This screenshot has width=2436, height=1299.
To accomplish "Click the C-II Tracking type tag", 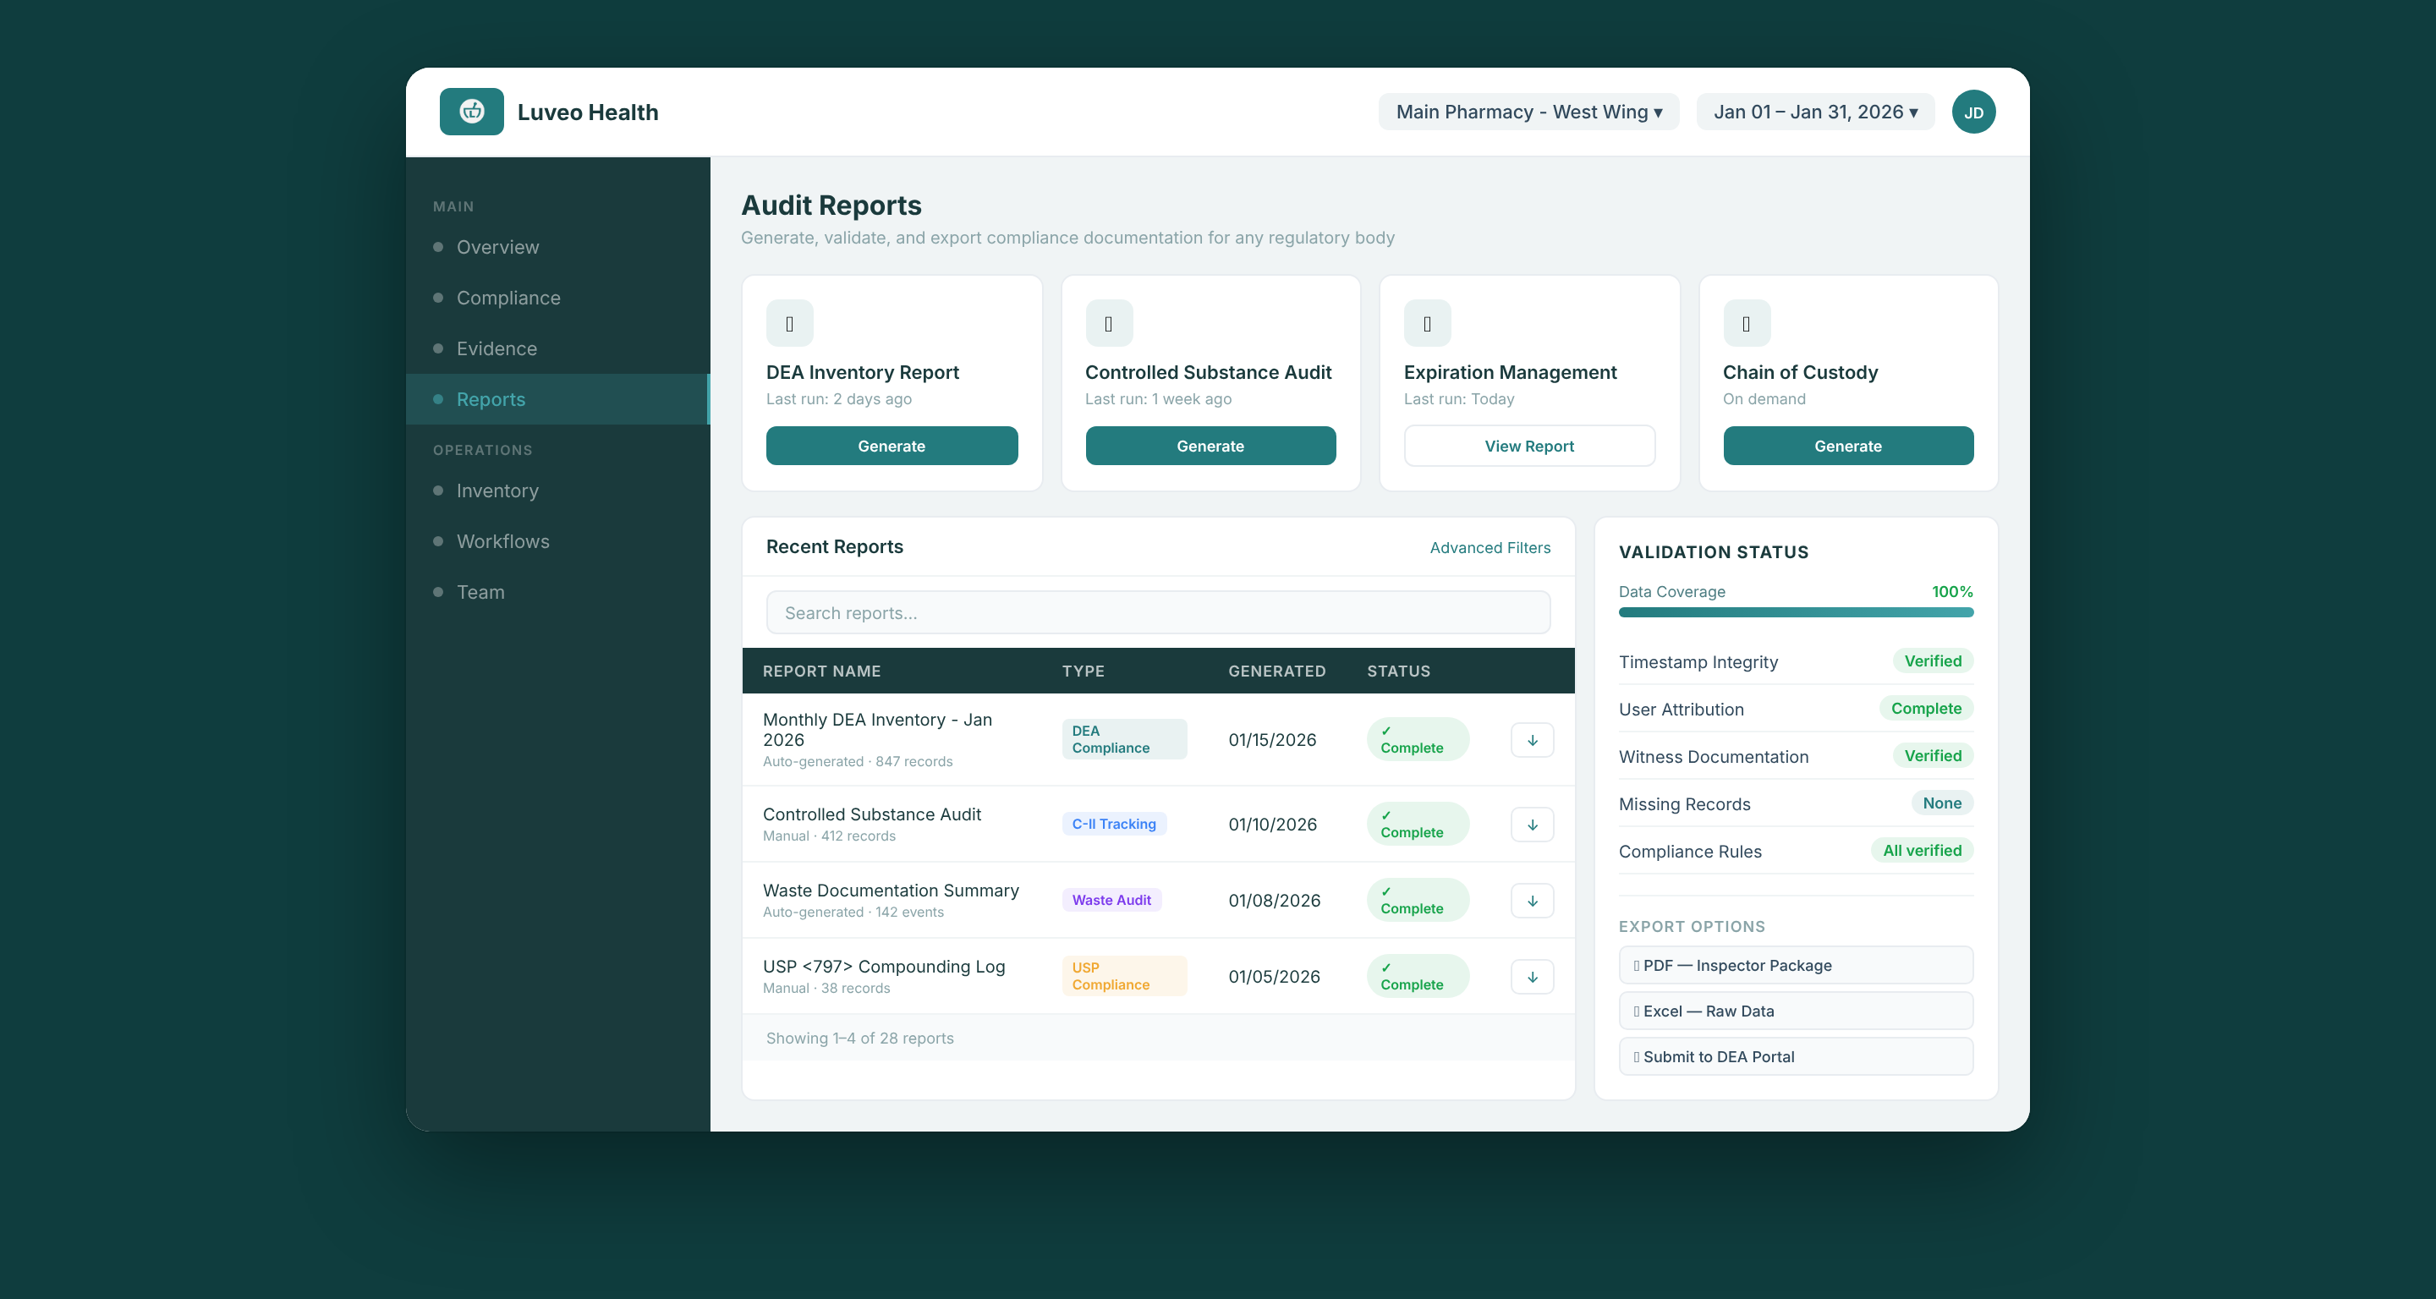I will 1114,825.
